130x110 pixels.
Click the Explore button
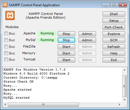point(114,34)
